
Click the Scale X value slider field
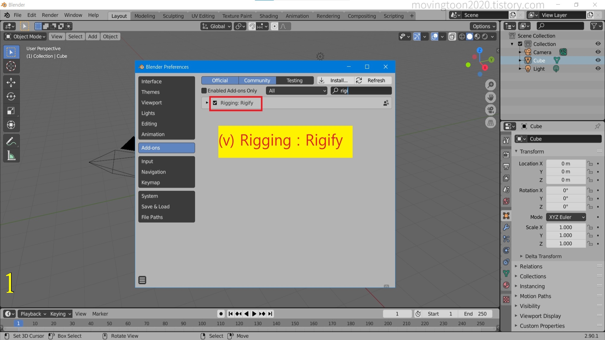coord(566,227)
